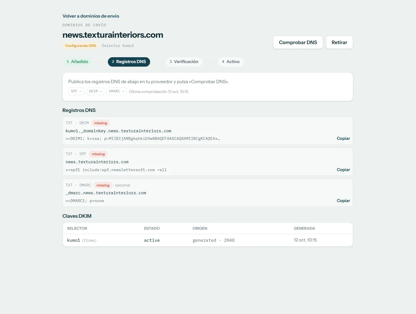
Task: Click host '_dmarc.news.texturainteriors.com'
Action: tap(106, 193)
